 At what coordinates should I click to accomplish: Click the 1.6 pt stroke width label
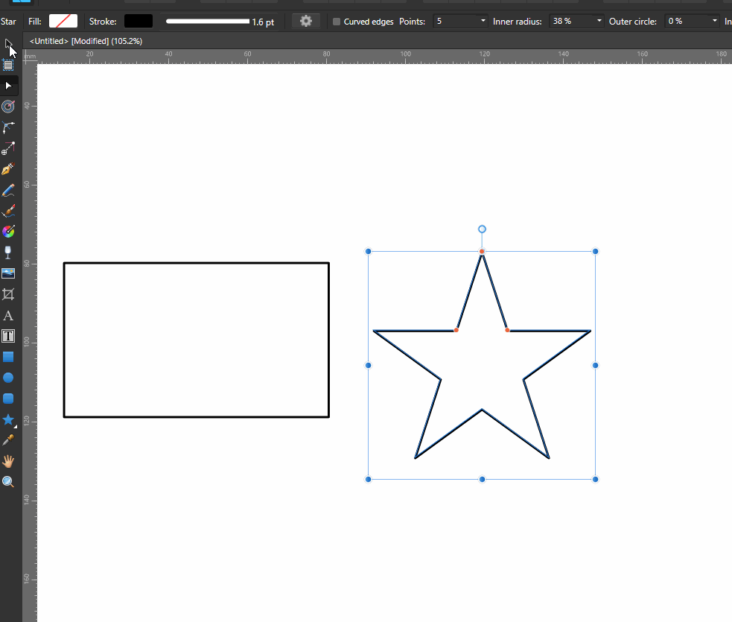(x=263, y=22)
